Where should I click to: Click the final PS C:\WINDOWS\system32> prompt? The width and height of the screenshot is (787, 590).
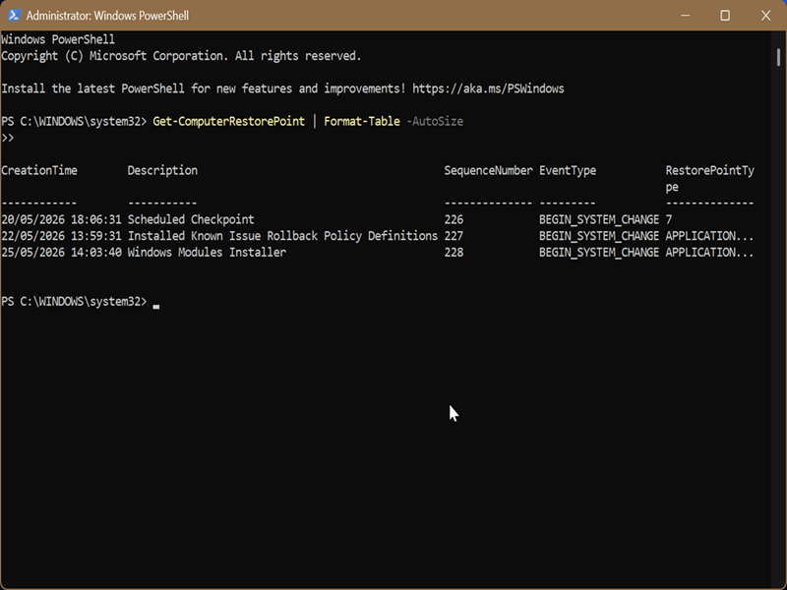click(x=74, y=302)
